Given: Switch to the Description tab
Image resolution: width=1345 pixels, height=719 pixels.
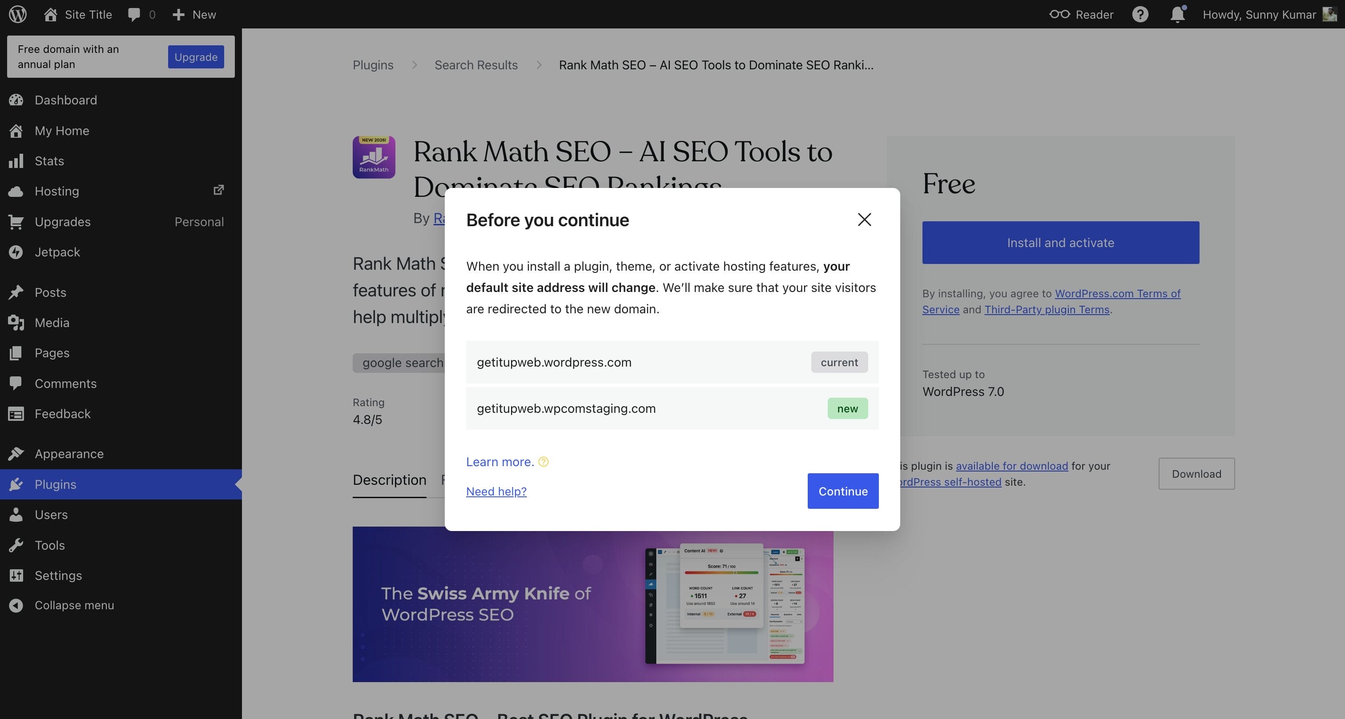Looking at the screenshot, I should click(x=390, y=480).
